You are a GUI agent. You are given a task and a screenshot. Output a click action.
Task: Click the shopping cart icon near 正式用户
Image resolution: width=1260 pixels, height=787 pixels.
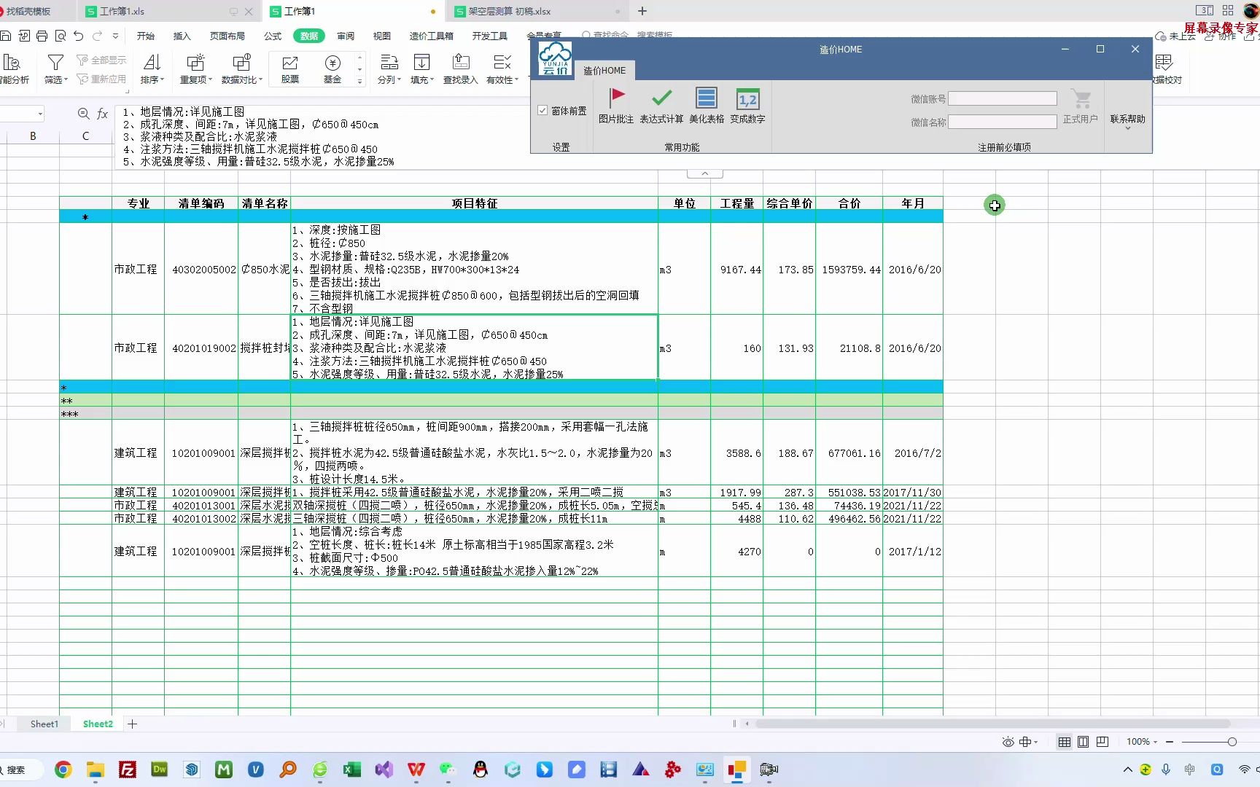[1082, 98]
